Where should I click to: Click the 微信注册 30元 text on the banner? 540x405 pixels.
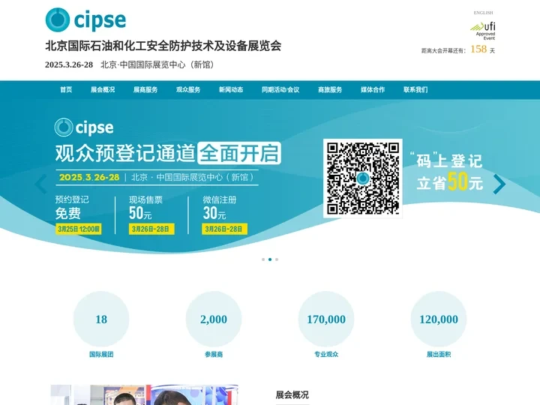[219, 208]
